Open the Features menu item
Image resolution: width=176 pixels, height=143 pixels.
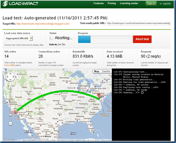tap(98, 3)
